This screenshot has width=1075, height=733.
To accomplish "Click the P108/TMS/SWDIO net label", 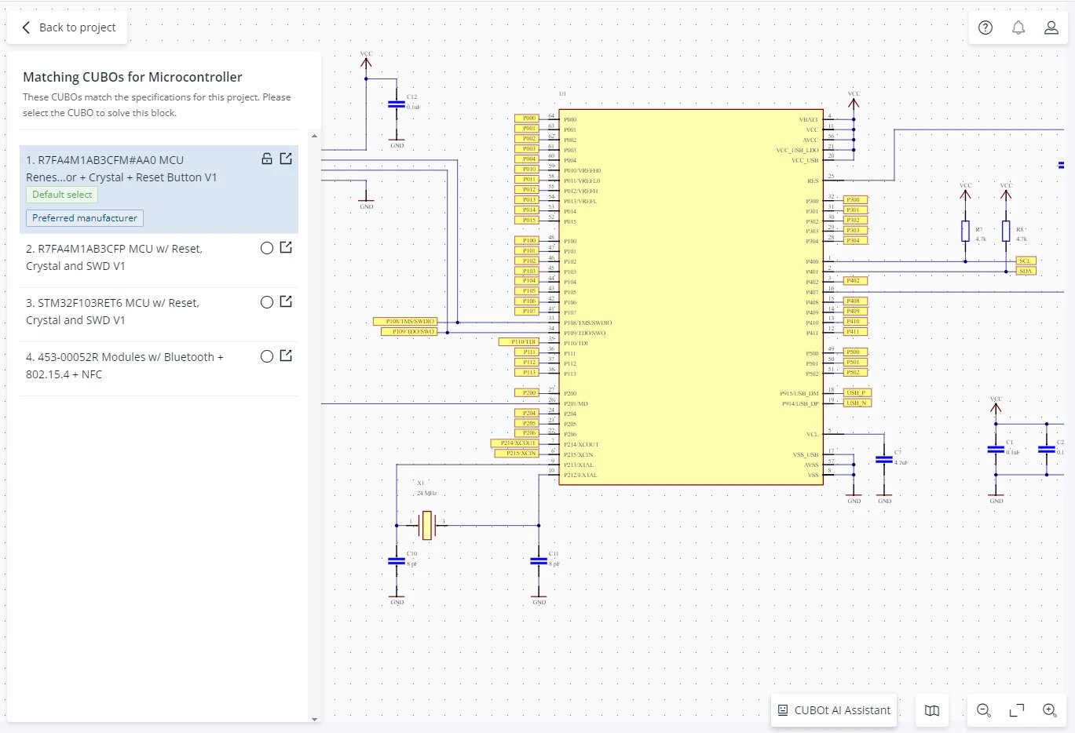I will 405,322.
